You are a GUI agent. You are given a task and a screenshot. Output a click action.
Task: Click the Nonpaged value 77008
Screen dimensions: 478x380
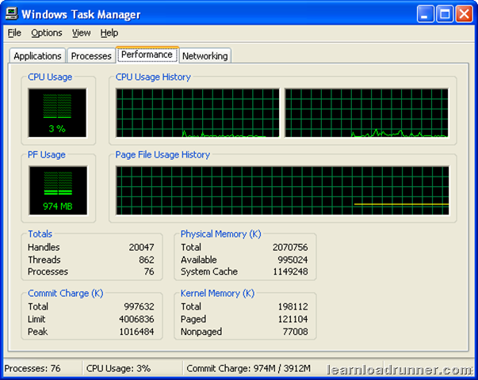click(295, 331)
